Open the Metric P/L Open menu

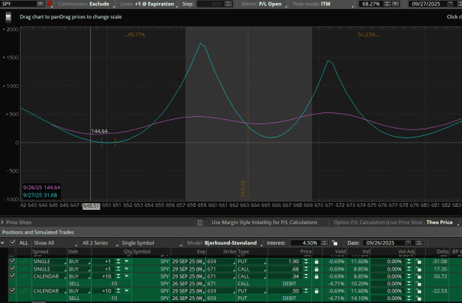coord(263,4)
